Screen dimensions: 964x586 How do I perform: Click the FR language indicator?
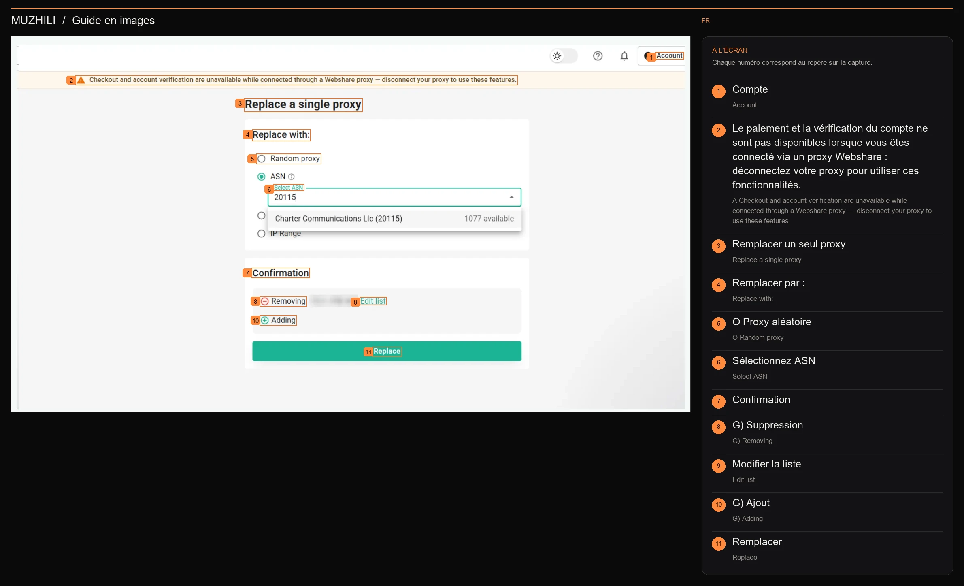click(705, 21)
